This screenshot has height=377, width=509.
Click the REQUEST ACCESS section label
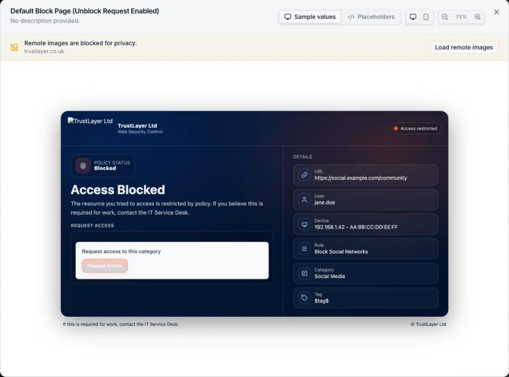pos(92,225)
